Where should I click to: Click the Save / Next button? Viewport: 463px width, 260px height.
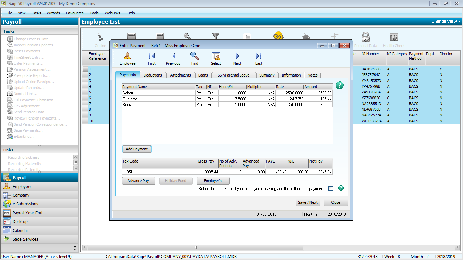tap(308, 202)
